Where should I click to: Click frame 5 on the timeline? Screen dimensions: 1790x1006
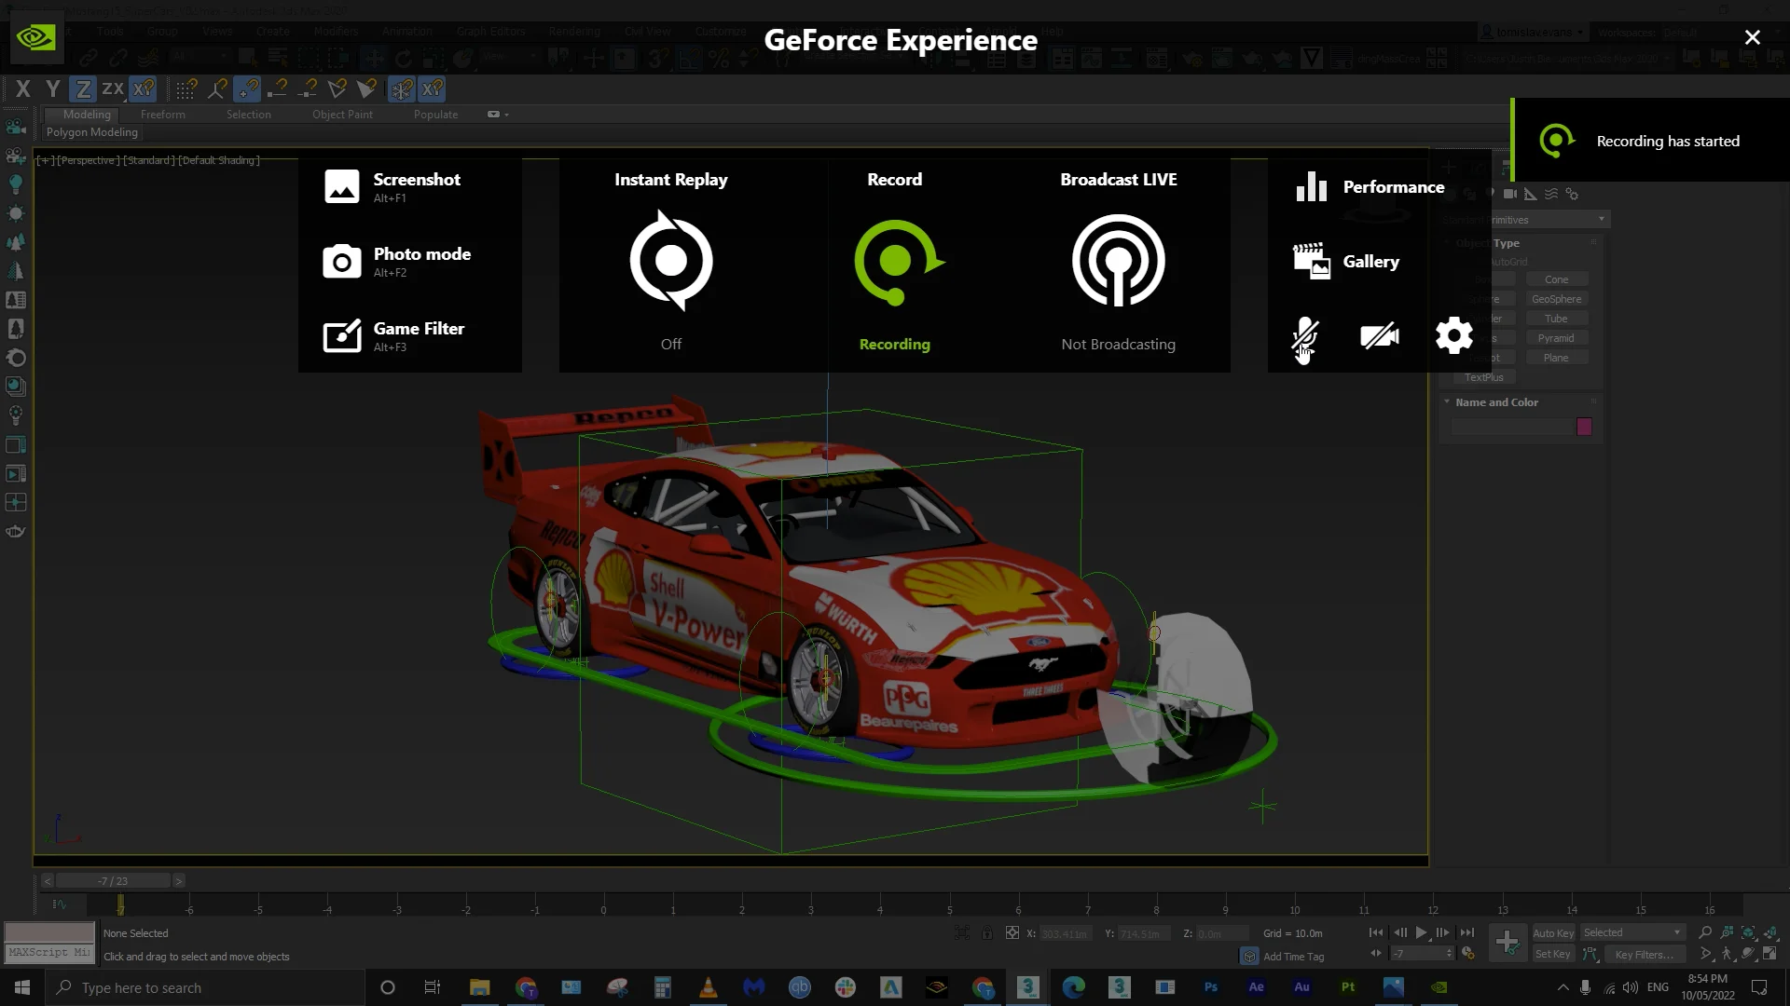[949, 905]
